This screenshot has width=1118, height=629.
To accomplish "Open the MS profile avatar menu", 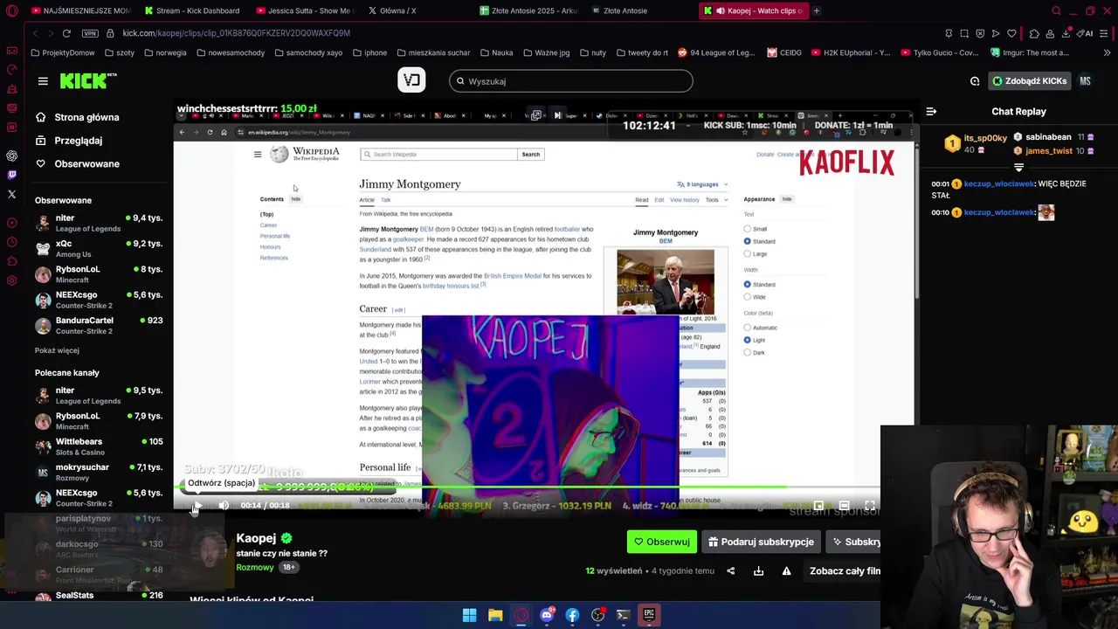I will coord(1085,81).
